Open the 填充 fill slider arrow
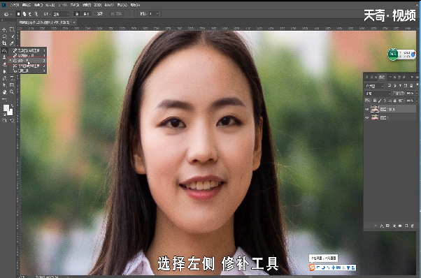 click(417, 101)
